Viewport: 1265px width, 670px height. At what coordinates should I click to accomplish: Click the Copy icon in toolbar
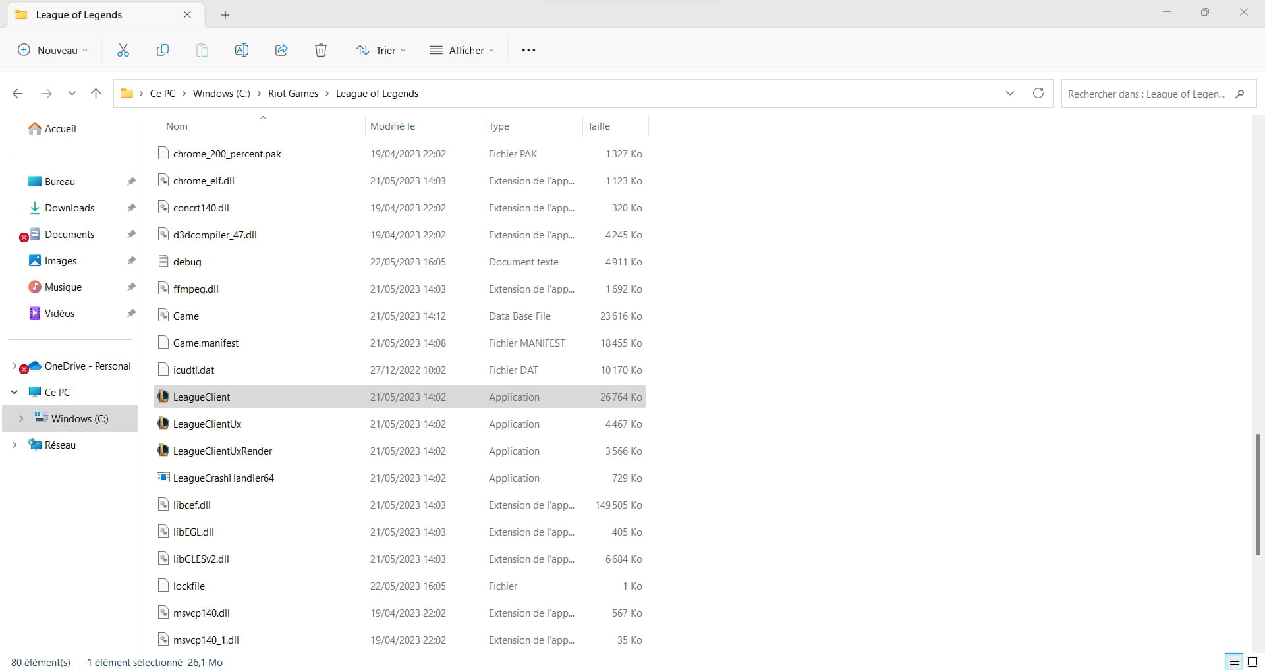pyautogui.click(x=163, y=50)
